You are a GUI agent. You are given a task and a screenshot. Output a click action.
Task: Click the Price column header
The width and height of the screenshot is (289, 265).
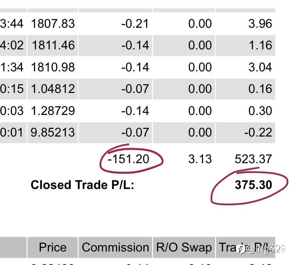(x=53, y=247)
